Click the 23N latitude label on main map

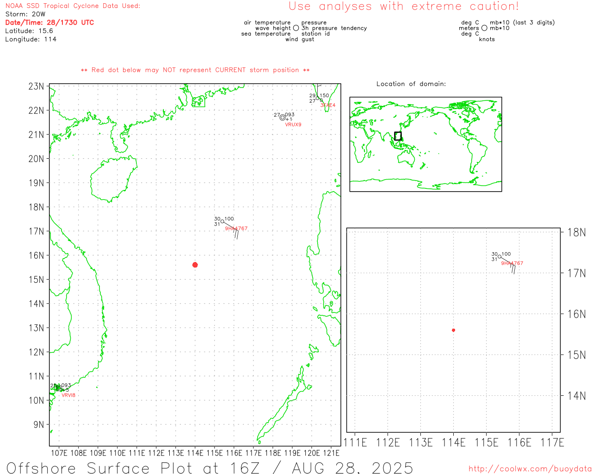[x=36, y=87]
